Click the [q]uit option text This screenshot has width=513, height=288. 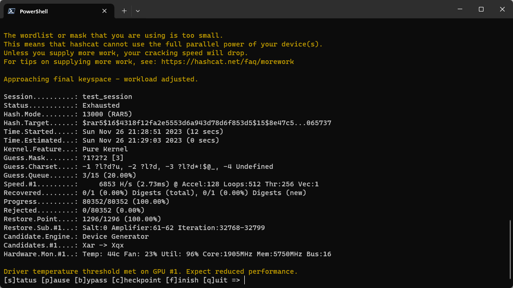coord(215,280)
